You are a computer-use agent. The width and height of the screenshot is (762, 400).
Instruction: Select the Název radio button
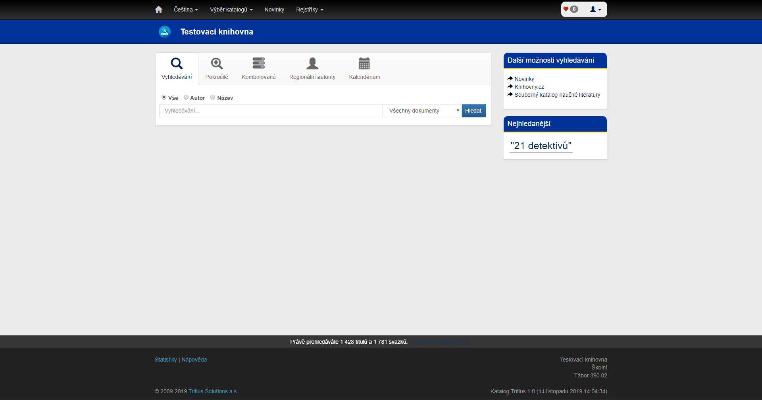[x=213, y=98]
